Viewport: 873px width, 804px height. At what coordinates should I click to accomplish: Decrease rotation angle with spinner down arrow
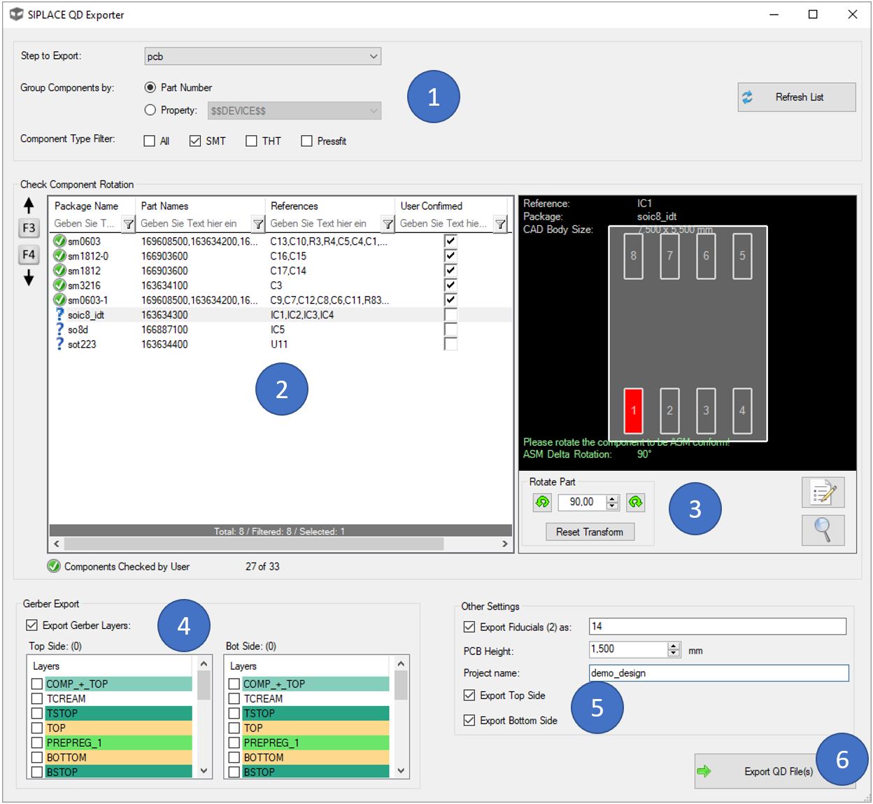pyautogui.click(x=613, y=506)
